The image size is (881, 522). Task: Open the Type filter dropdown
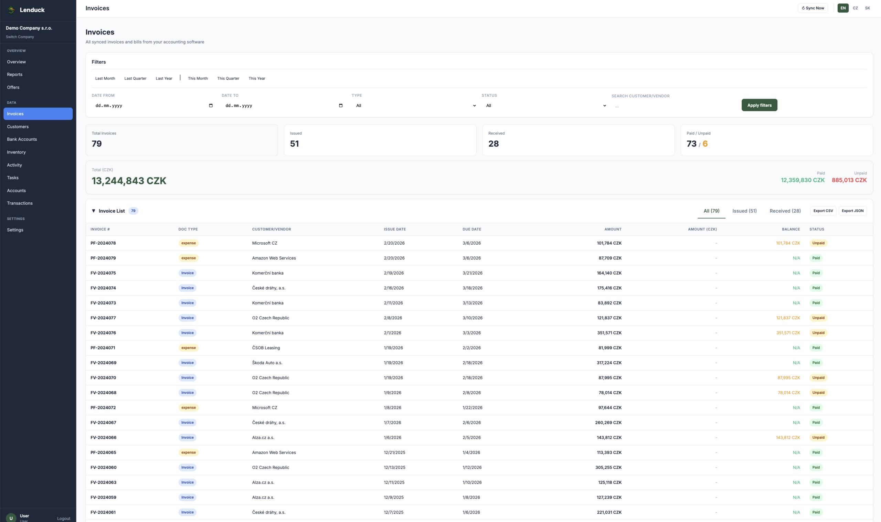(416, 106)
